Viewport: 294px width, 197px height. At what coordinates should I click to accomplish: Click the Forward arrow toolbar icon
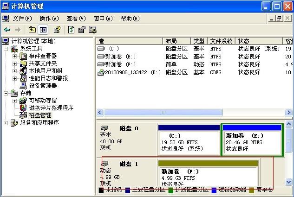[x=18, y=30]
